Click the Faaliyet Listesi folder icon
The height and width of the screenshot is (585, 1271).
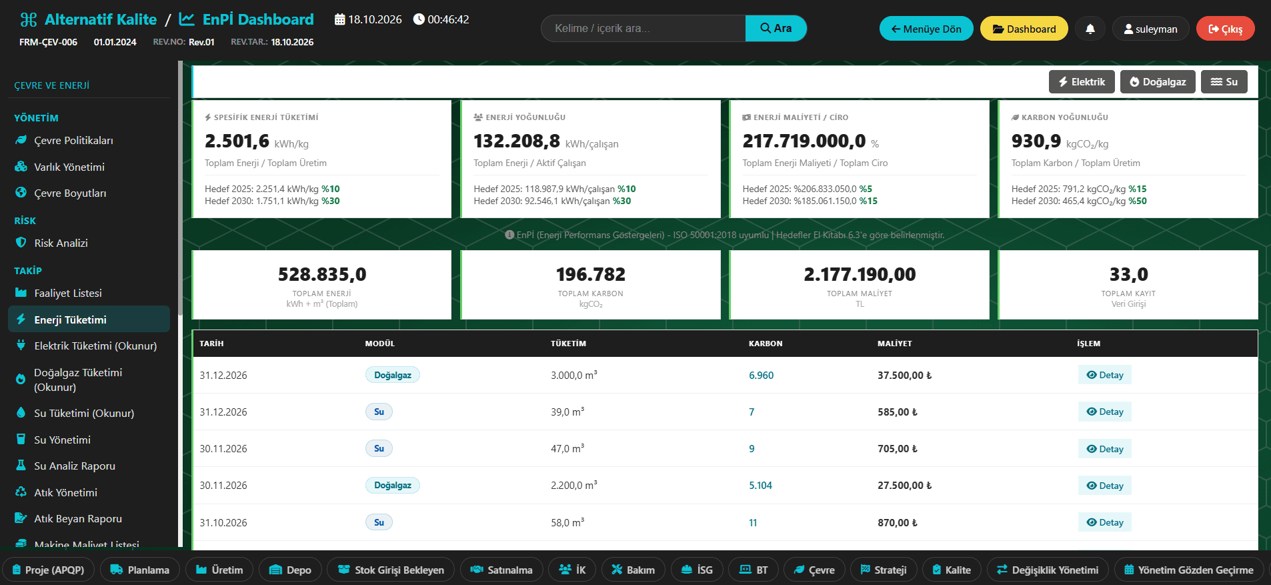(x=21, y=293)
